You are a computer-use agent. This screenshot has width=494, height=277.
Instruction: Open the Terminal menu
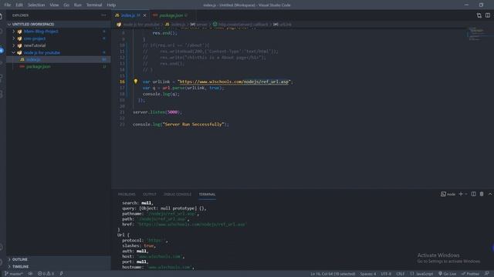coord(94,5)
